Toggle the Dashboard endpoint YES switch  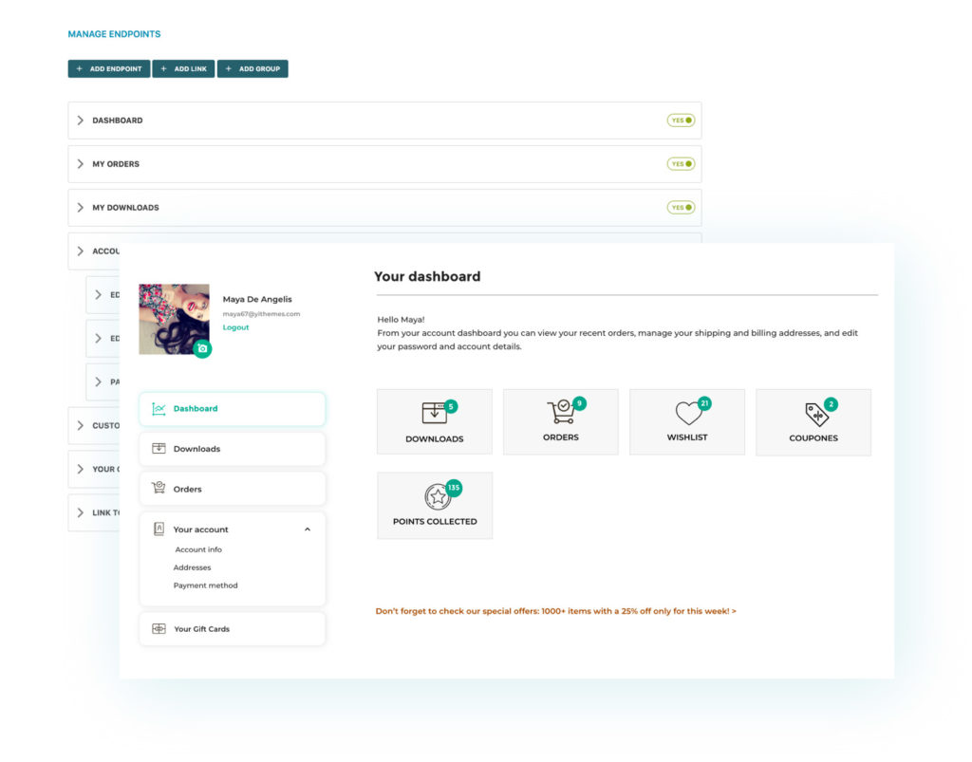click(681, 121)
